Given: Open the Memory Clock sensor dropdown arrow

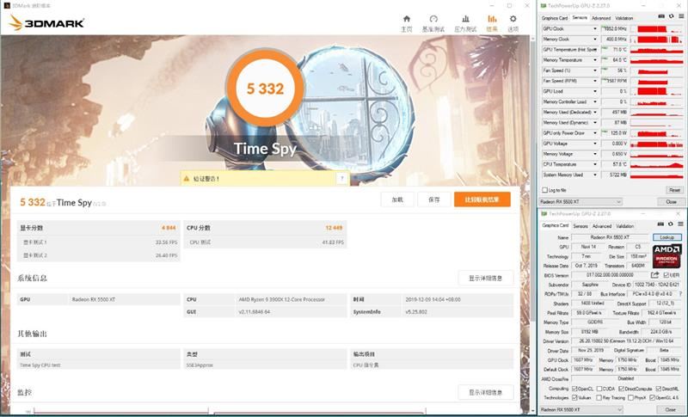Looking at the screenshot, I should pyautogui.click(x=595, y=40).
